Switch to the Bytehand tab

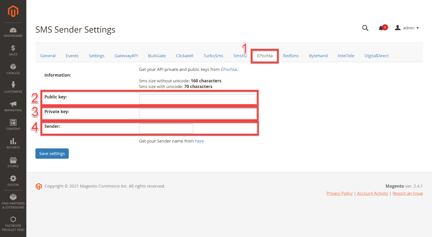tap(318, 56)
